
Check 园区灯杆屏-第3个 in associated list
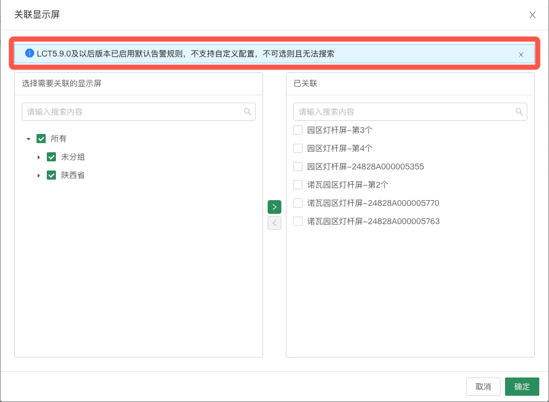click(298, 130)
